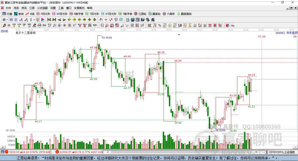
Task: Open the T四方形 tool
Action: pyautogui.click(x=92, y=14)
